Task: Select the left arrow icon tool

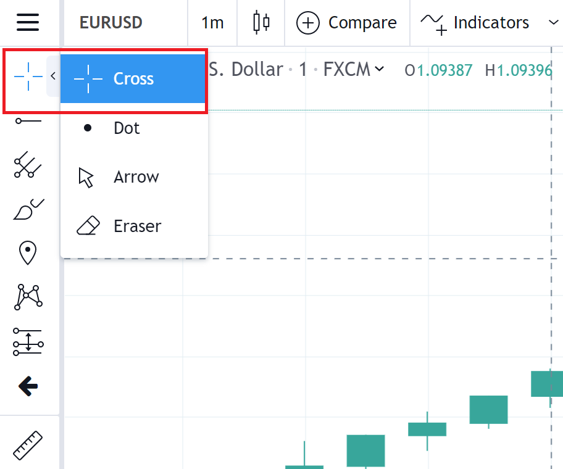Action: [x=28, y=386]
